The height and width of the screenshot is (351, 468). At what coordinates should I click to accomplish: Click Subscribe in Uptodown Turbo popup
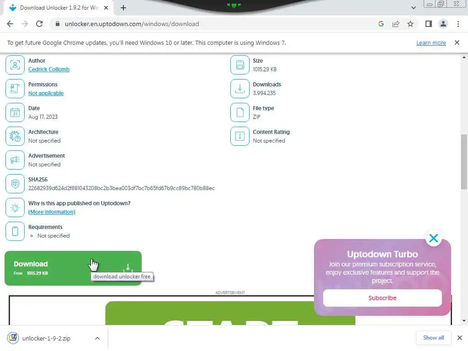[383, 298]
